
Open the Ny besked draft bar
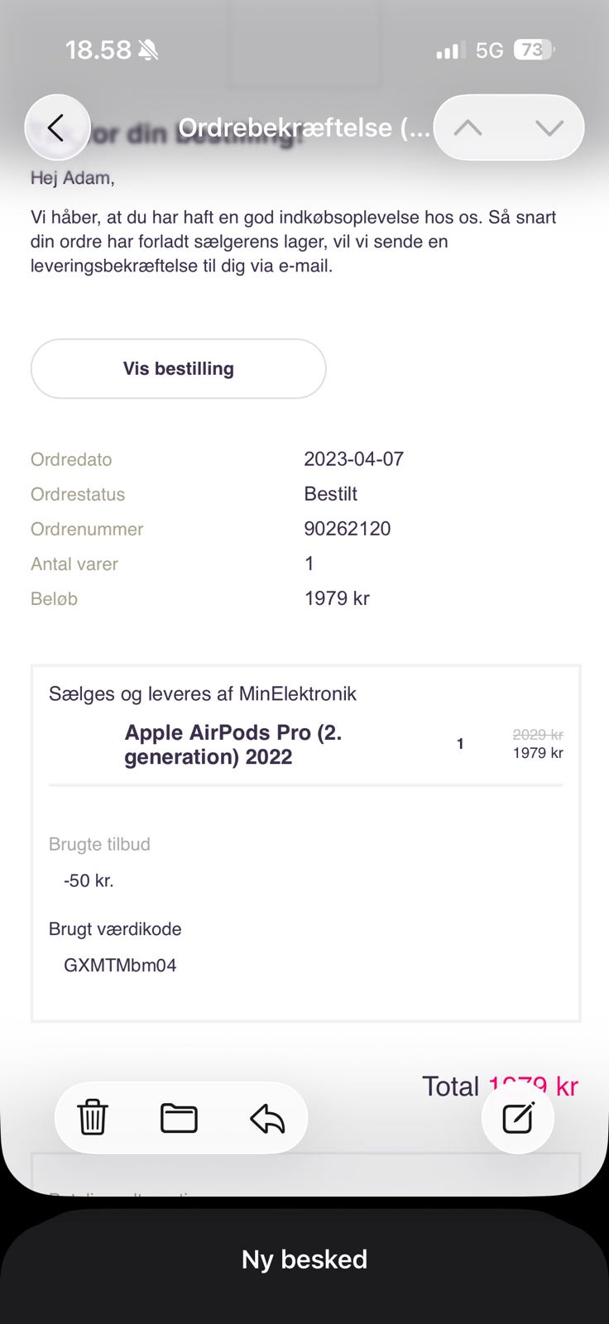pos(304,1259)
